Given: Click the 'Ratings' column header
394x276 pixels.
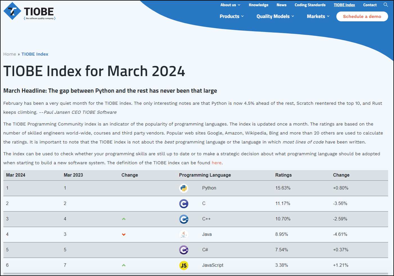Looking at the screenshot, I should tap(283, 175).
